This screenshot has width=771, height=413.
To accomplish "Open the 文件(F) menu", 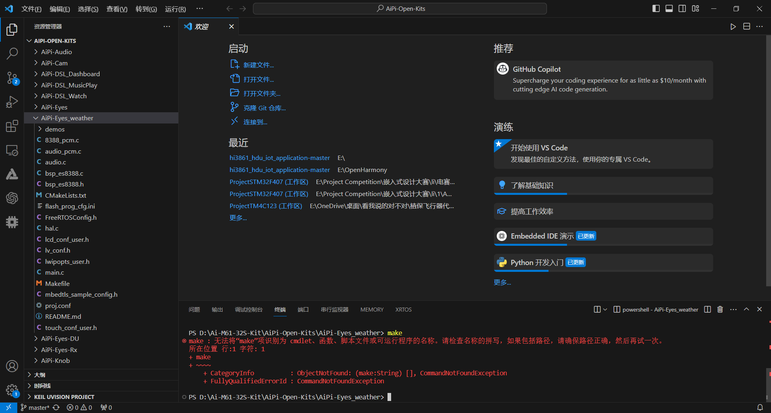I will point(31,9).
